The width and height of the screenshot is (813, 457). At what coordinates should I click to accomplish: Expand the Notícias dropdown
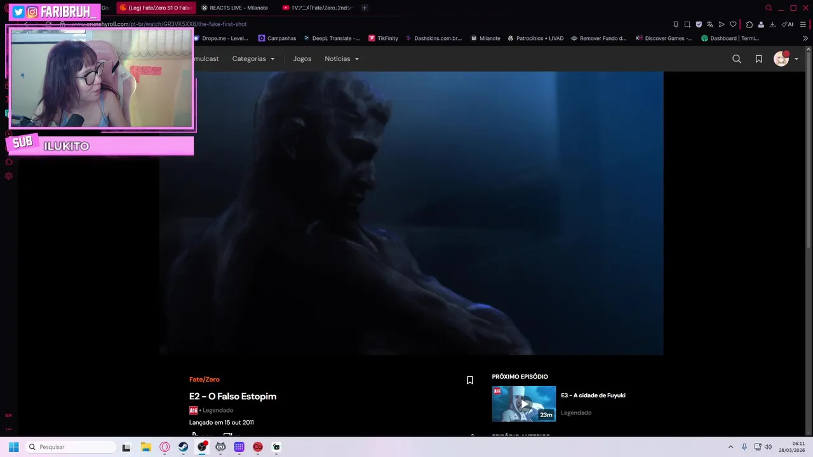pyautogui.click(x=342, y=58)
